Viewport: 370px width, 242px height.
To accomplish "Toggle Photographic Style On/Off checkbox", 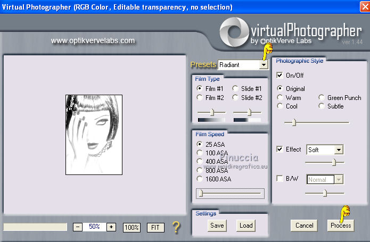I will [279, 75].
